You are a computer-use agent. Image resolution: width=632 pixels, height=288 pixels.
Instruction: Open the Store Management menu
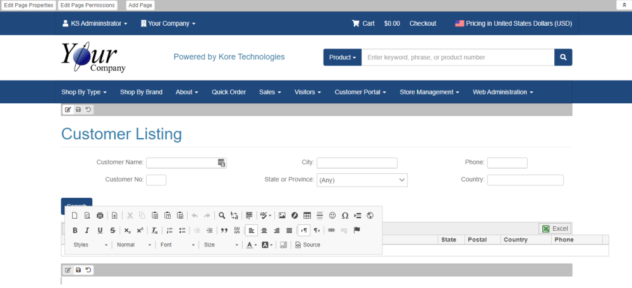429,92
